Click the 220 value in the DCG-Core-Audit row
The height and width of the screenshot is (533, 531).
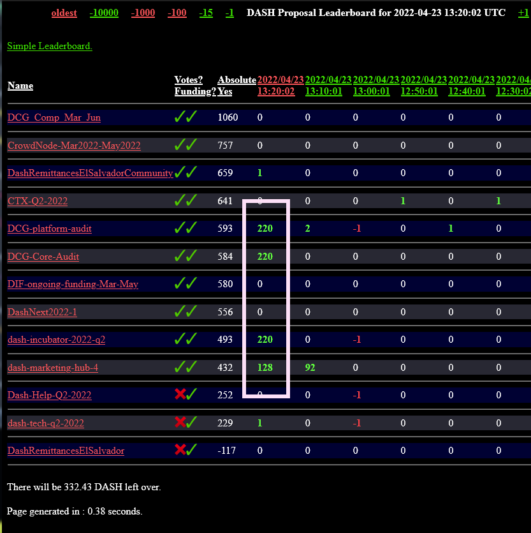click(265, 257)
